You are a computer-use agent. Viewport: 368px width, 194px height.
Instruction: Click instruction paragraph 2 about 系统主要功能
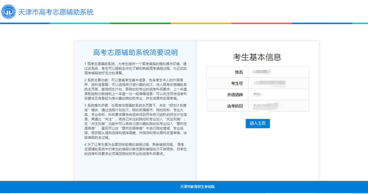(x=135, y=89)
